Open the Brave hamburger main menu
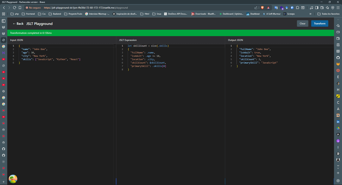 click(338, 8)
